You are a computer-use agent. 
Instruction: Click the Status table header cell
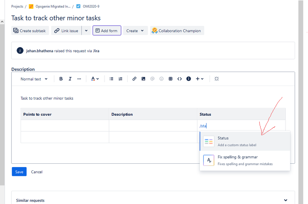point(241,114)
